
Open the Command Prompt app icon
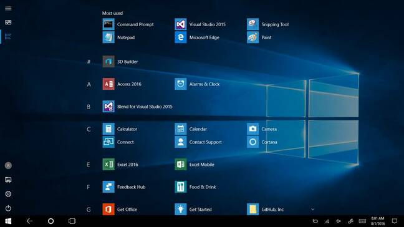pos(108,24)
